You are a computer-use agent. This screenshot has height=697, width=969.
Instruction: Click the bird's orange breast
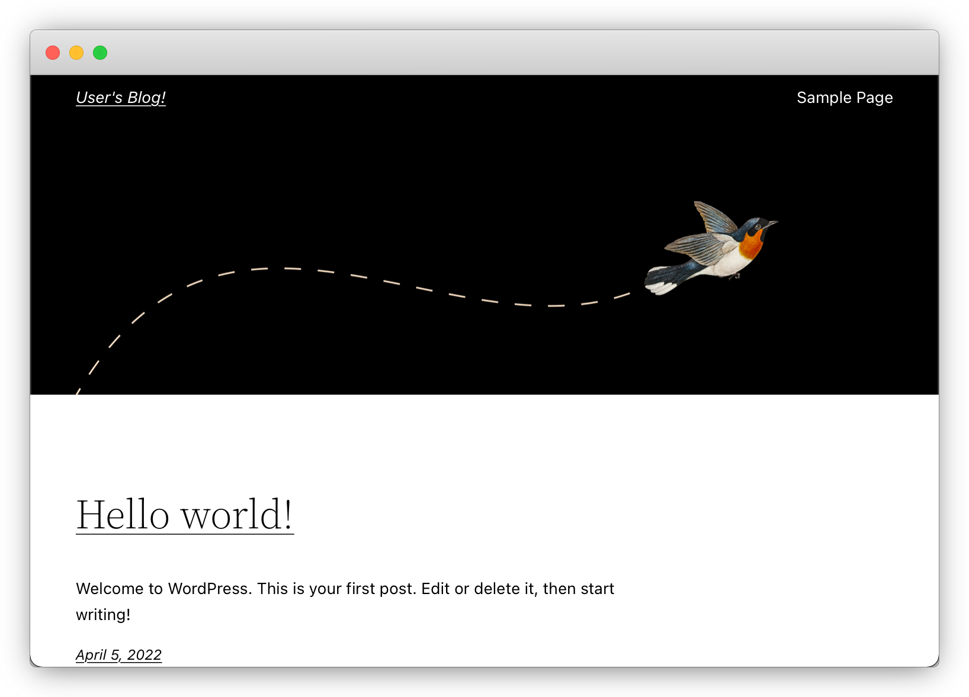[751, 245]
